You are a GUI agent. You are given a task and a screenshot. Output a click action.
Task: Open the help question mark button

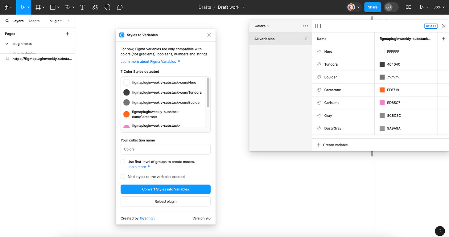pyautogui.click(x=440, y=231)
